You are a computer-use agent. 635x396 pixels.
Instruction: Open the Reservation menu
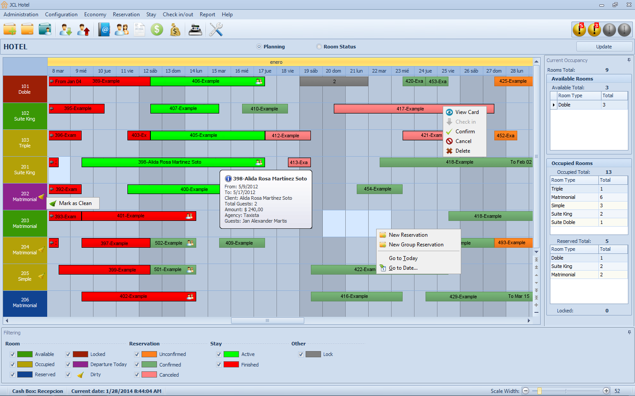tap(126, 15)
